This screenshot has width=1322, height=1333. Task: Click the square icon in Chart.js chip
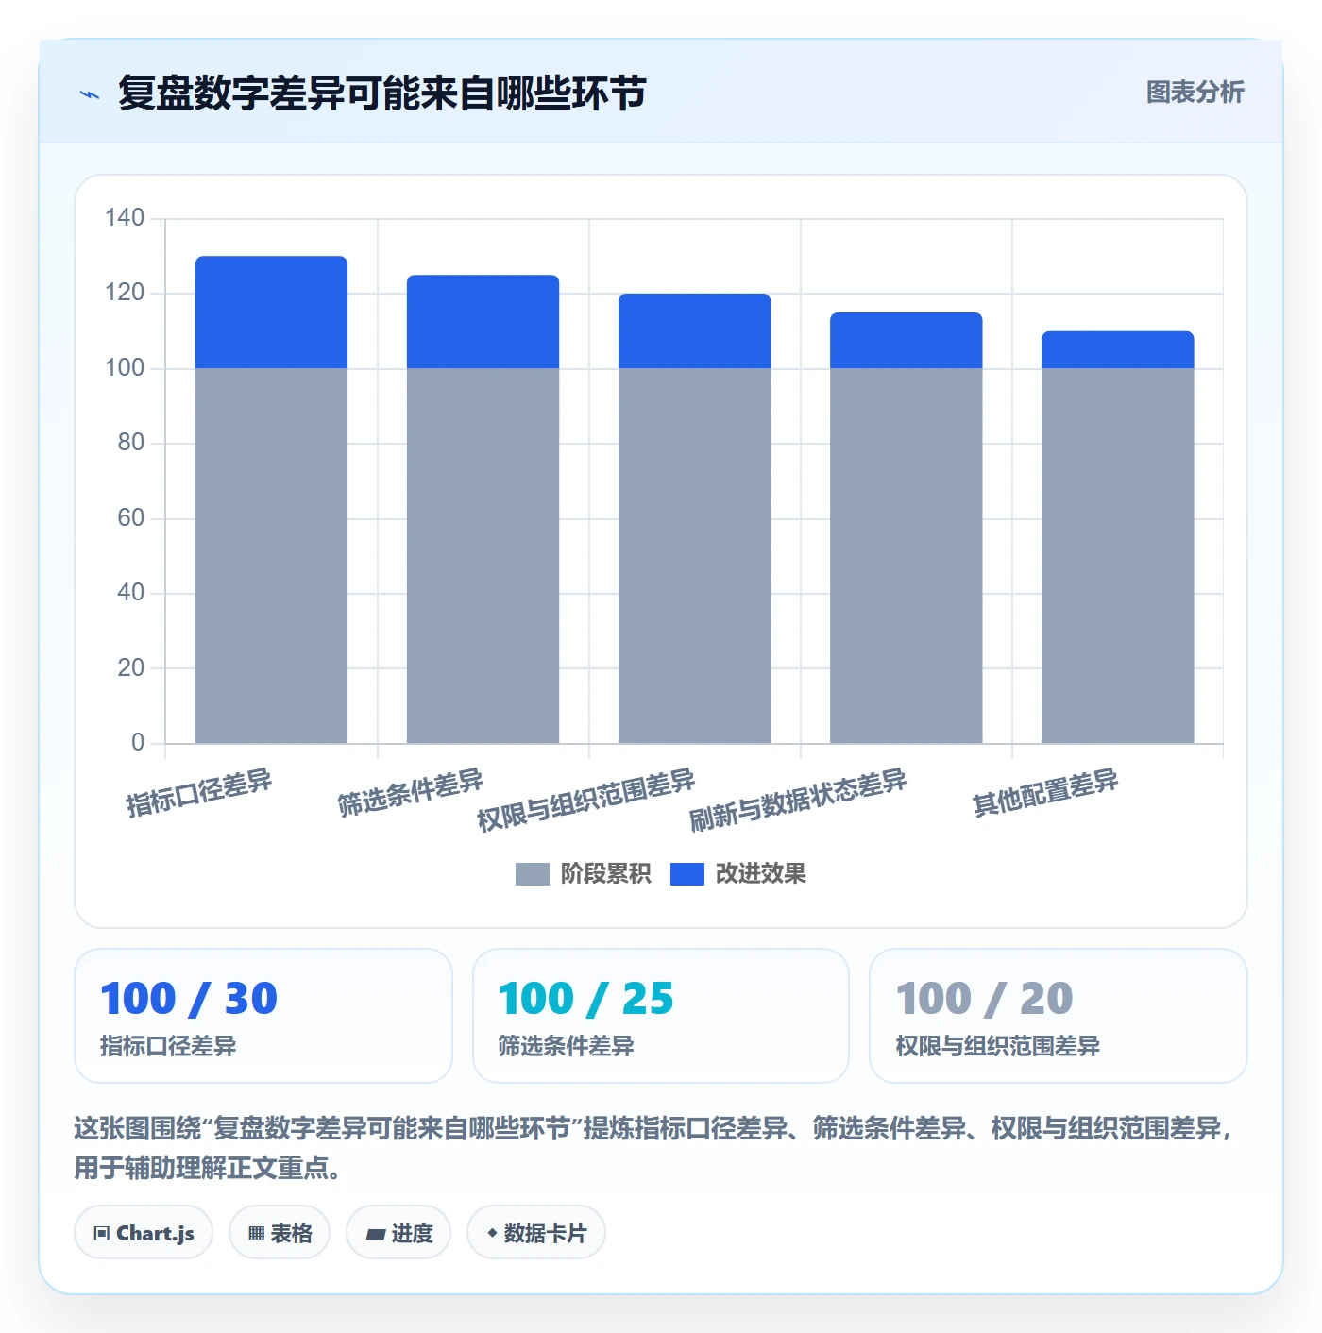pyautogui.click(x=102, y=1234)
